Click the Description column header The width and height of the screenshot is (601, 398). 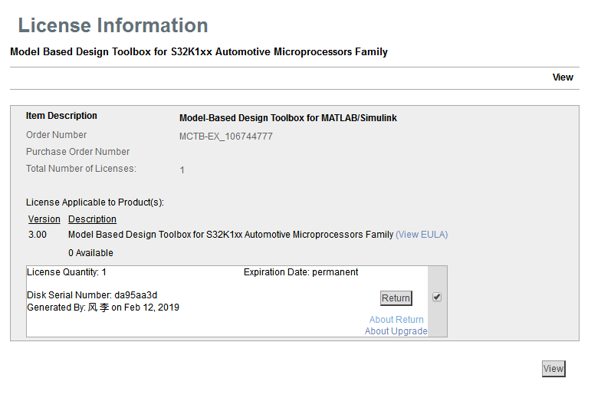(x=92, y=219)
